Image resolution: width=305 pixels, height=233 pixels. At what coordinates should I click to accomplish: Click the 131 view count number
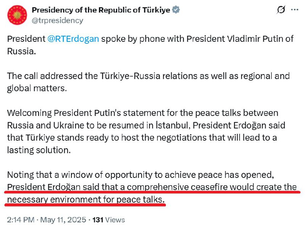tap(98, 220)
